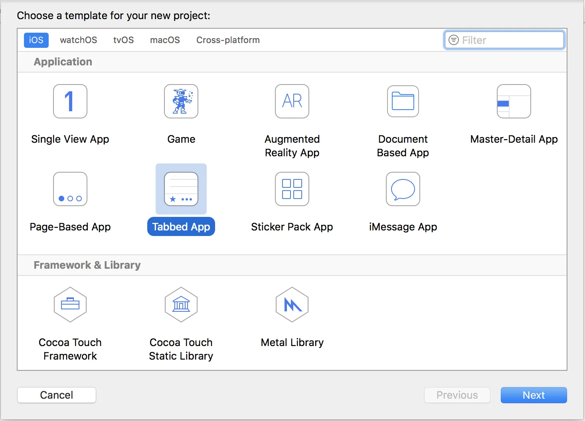Open the tvOS templates tab
The width and height of the screenshot is (585, 421).
point(124,40)
